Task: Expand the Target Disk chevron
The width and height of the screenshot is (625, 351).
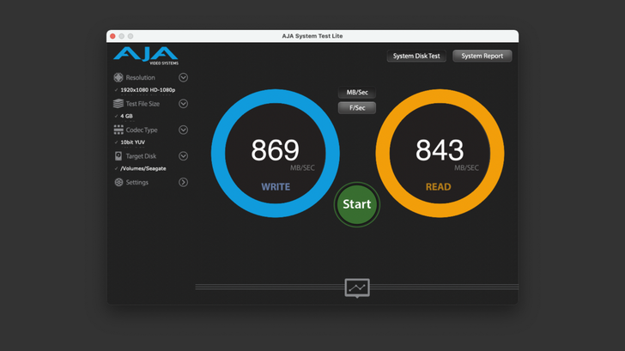Action: (184, 156)
